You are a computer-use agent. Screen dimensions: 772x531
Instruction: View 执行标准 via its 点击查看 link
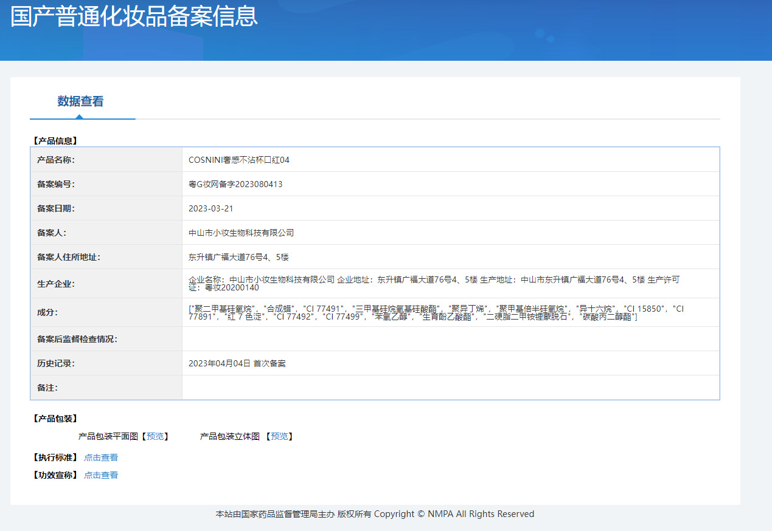coord(100,457)
